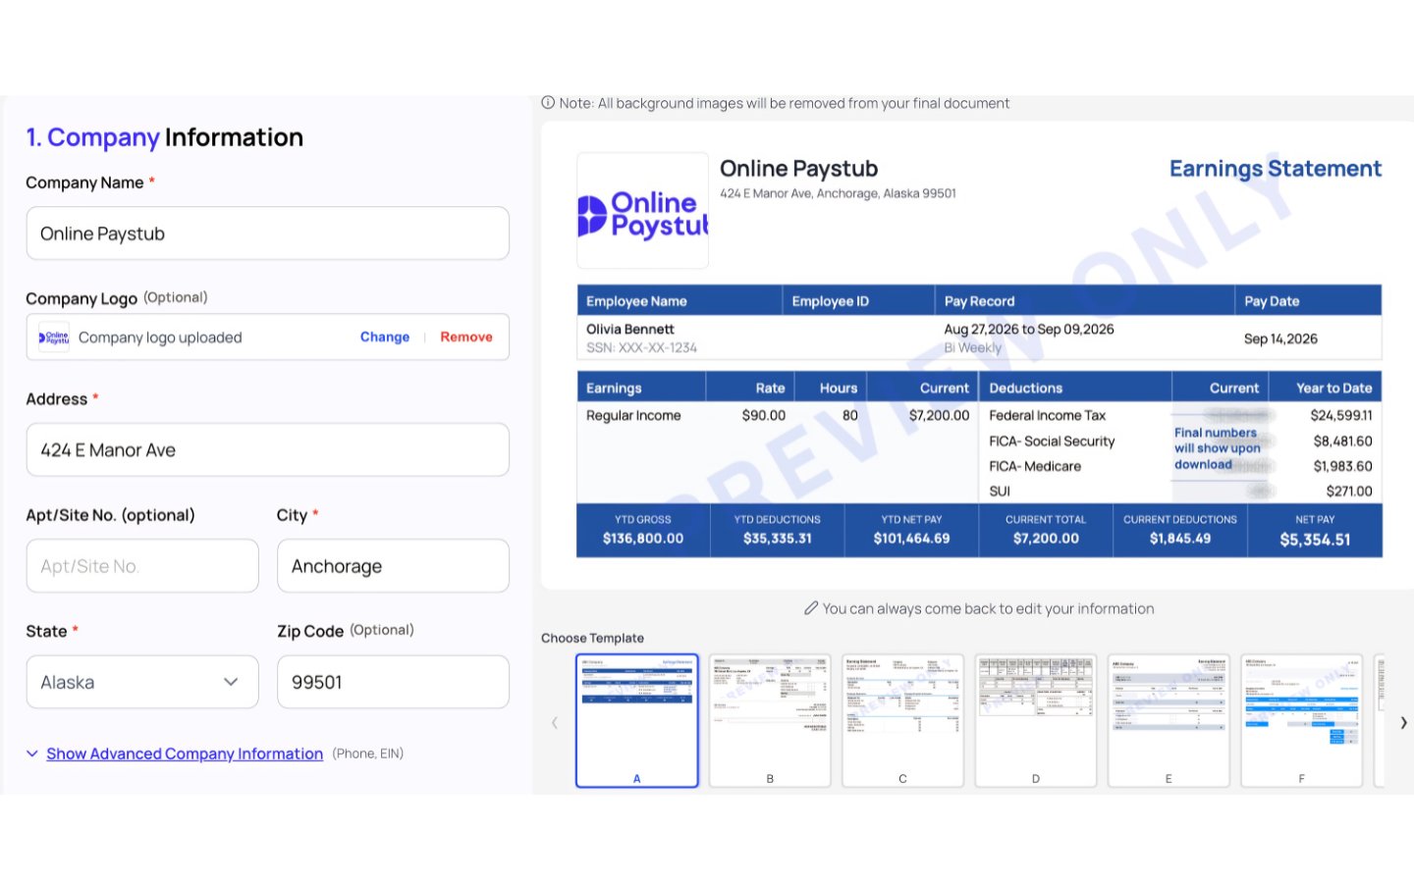The height and width of the screenshot is (883, 1414).
Task: Click the Zip Code input field
Action: pos(393,682)
